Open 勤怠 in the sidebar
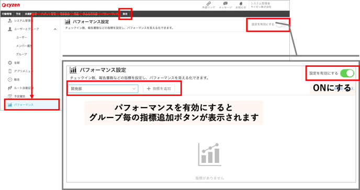Viewport: 360px width, 190px height. (17, 80)
